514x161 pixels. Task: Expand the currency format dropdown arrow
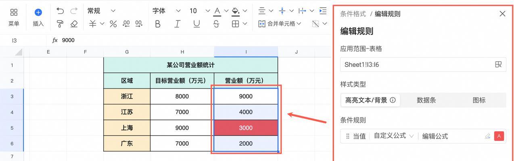pyautogui.click(x=102, y=24)
